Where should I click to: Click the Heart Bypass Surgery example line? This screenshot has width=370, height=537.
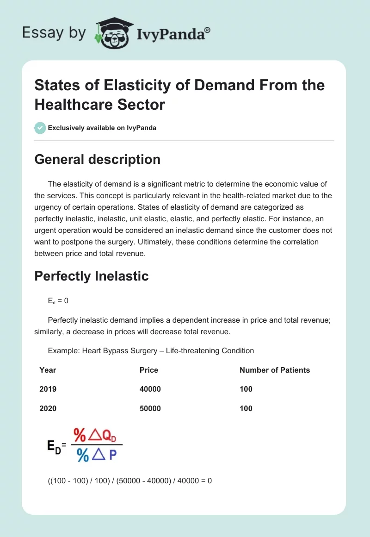pyautogui.click(x=151, y=350)
